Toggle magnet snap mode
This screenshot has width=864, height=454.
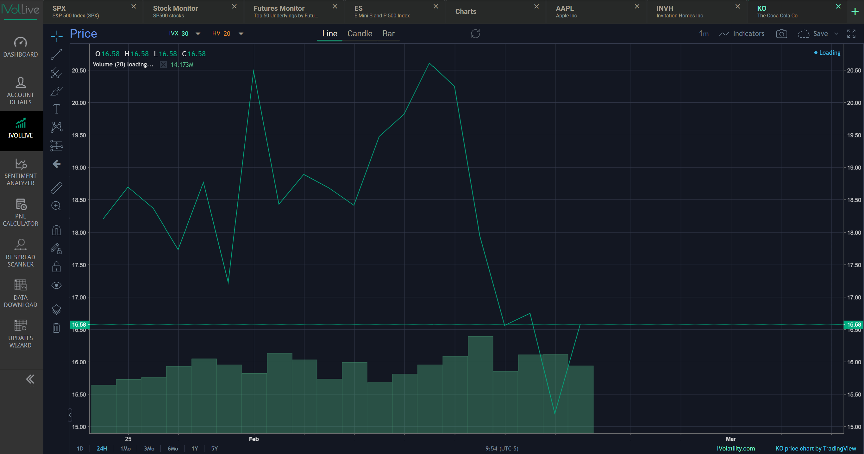[x=56, y=230]
